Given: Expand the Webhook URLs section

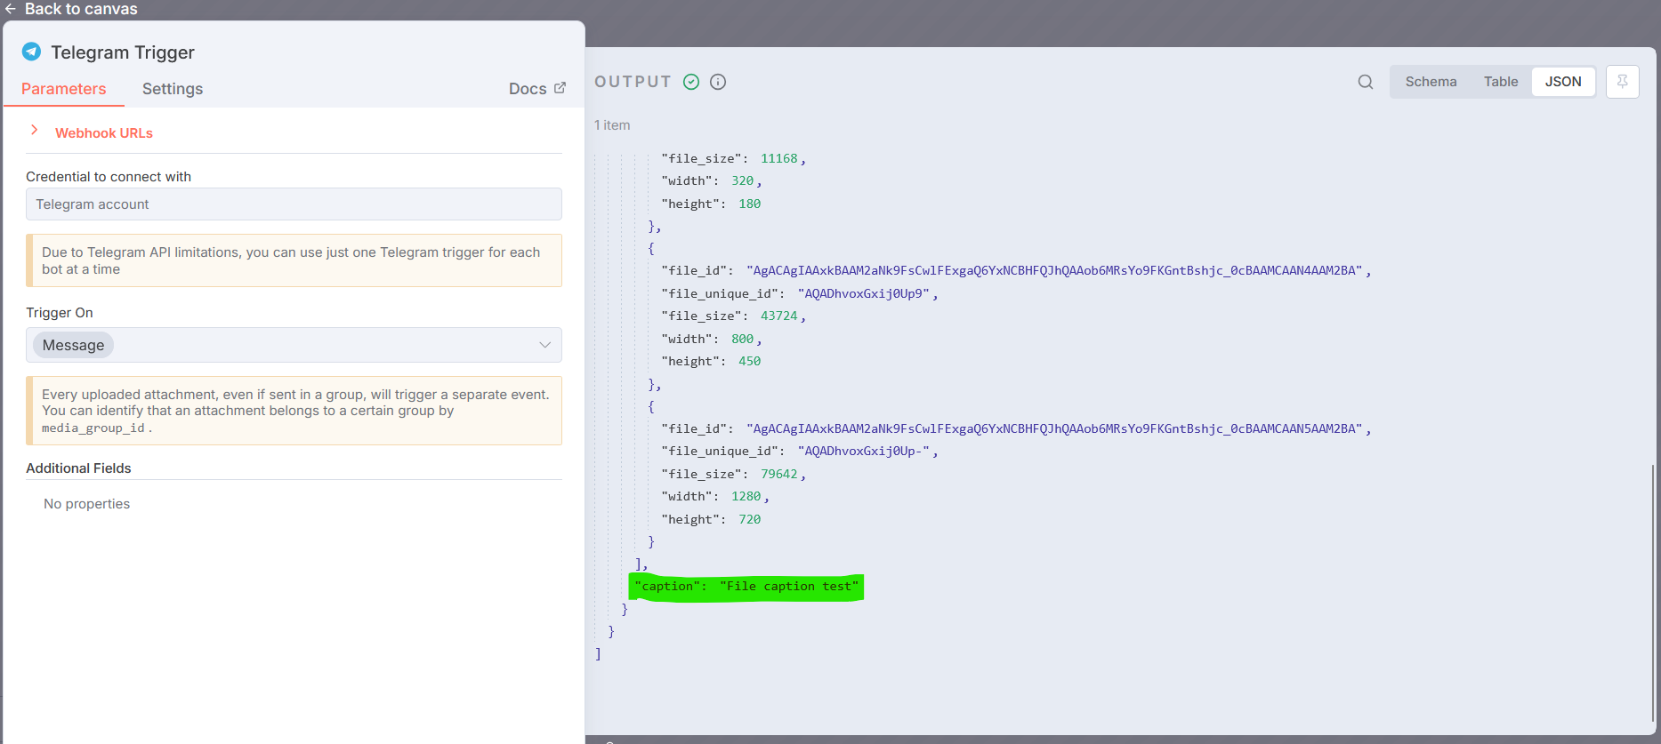Looking at the screenshot, I should click(x=35, y=131).
